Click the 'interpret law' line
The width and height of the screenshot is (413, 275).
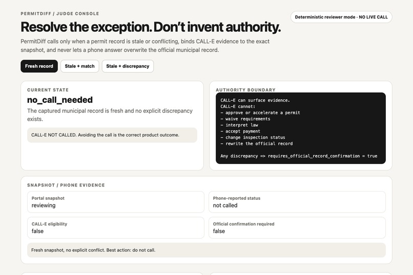239,125
